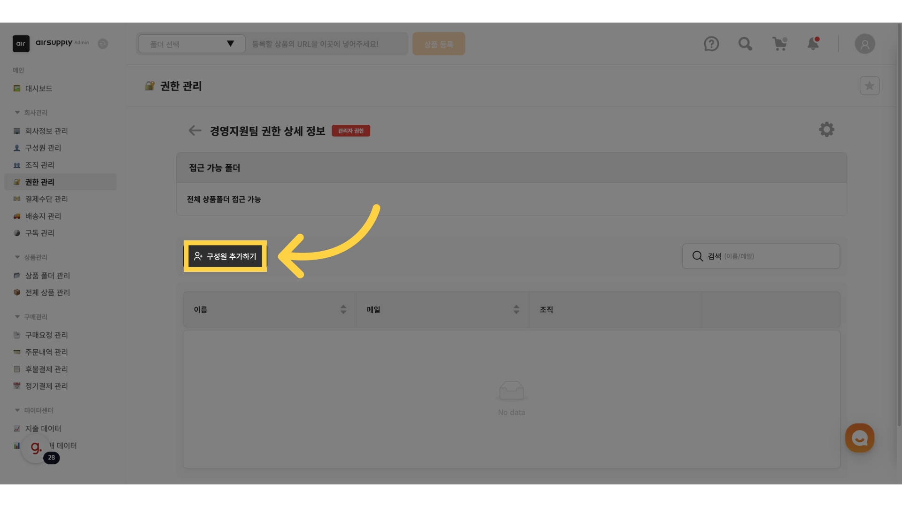Screen dimensions: 902x507
Task: Open user profile avatar menu
Action: (x=864, y=44)
